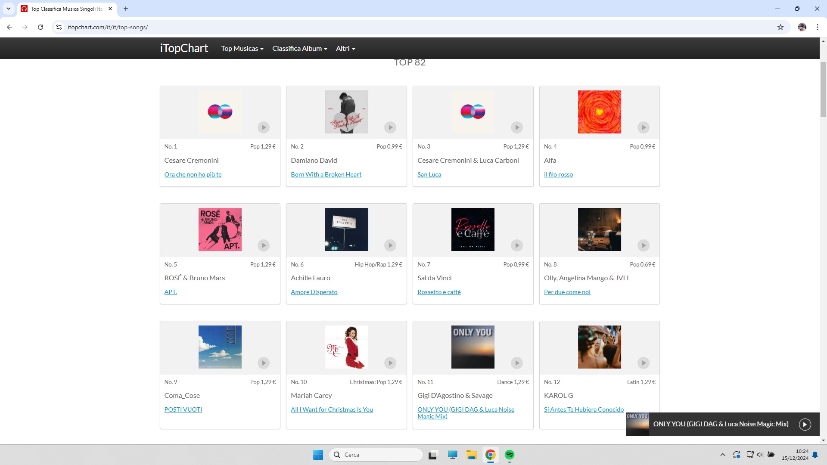
Task: Play preview of Mariah Carey's song
Action: pyautogui.click(x=390, y=363)
